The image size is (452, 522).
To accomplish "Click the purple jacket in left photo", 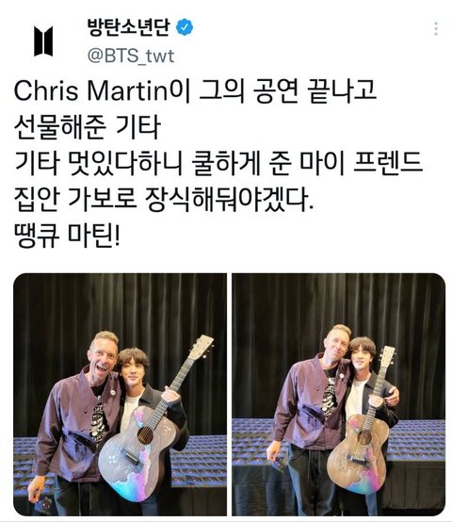I will click(x=72, y=426).
